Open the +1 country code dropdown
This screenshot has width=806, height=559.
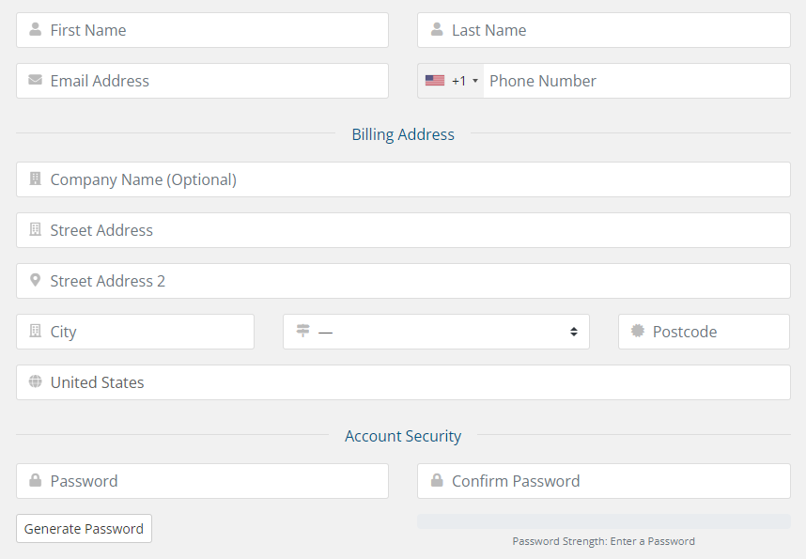point(452,81)
